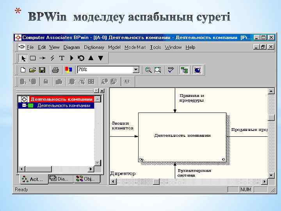Open the Tools menu
The height and width of the screenshot is (211, 281).
click(155, 47)
